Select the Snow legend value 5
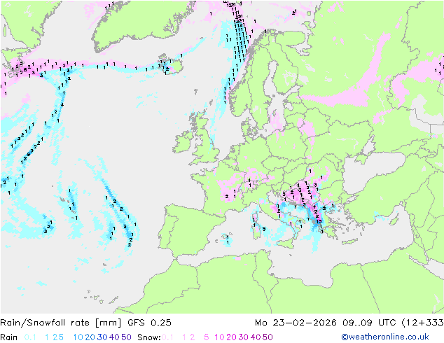444x343 pixels. pos(207,337)
